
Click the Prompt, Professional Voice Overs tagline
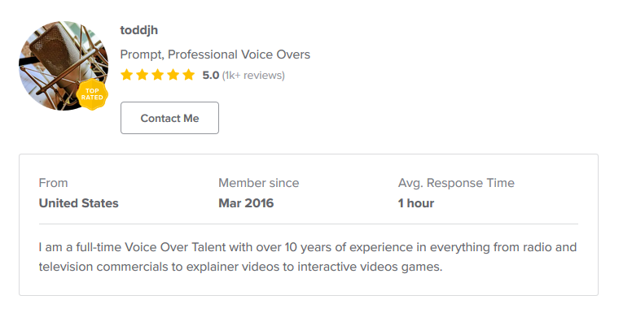[x=215, y=54]
